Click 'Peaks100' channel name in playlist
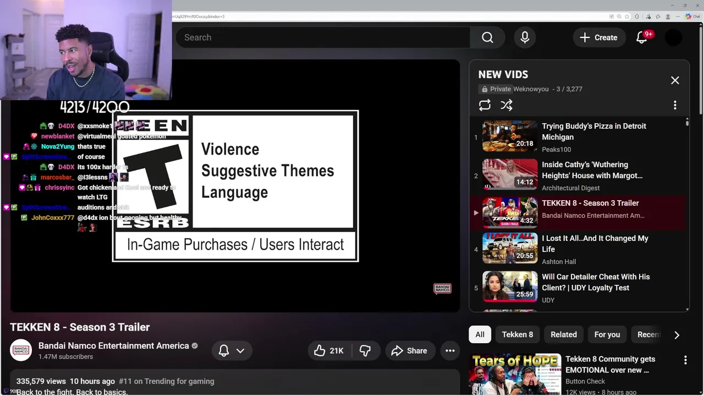 (557, 150)
